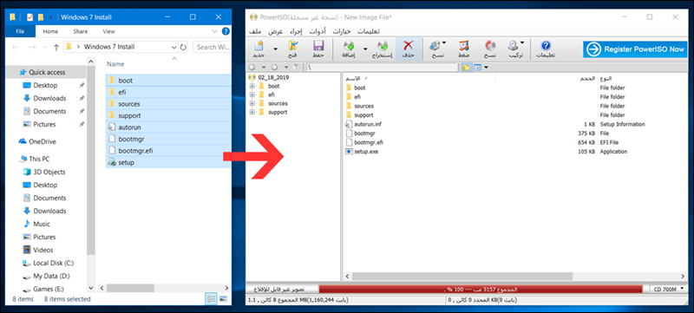694x313 pixels.
Task: Click PowerISO navigation Back arrow icon
Action: pos(252,68)
